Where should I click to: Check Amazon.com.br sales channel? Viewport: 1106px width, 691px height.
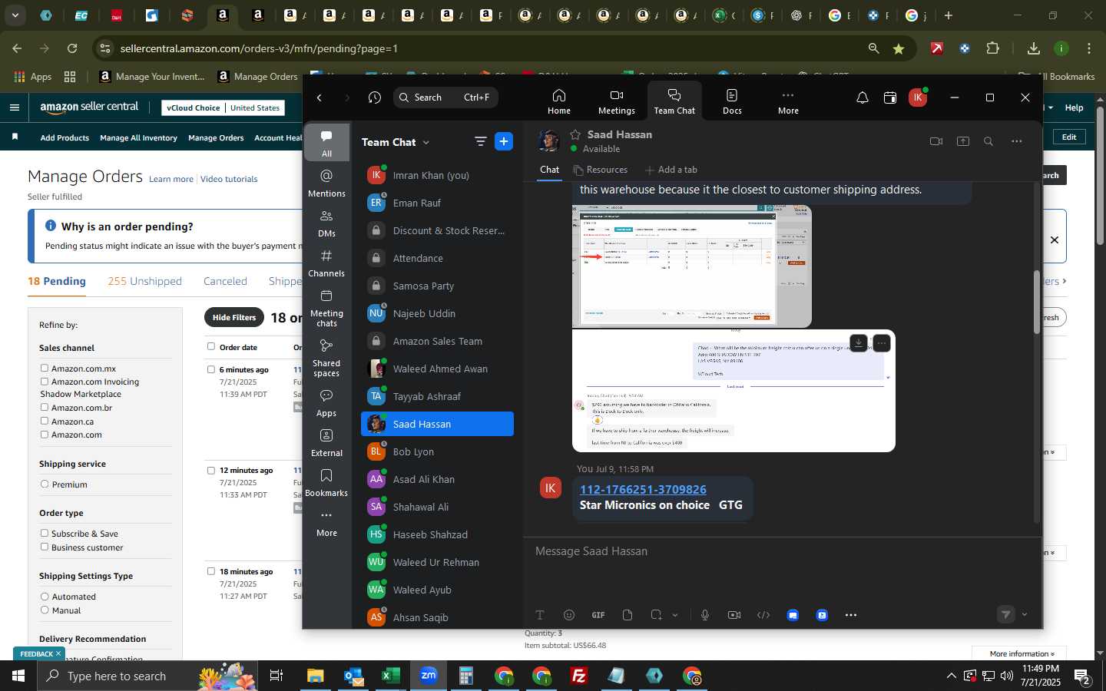coord(45,408)
